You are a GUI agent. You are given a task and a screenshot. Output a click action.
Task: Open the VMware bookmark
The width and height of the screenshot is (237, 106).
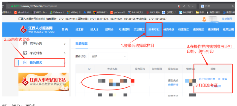pos(57,12)
